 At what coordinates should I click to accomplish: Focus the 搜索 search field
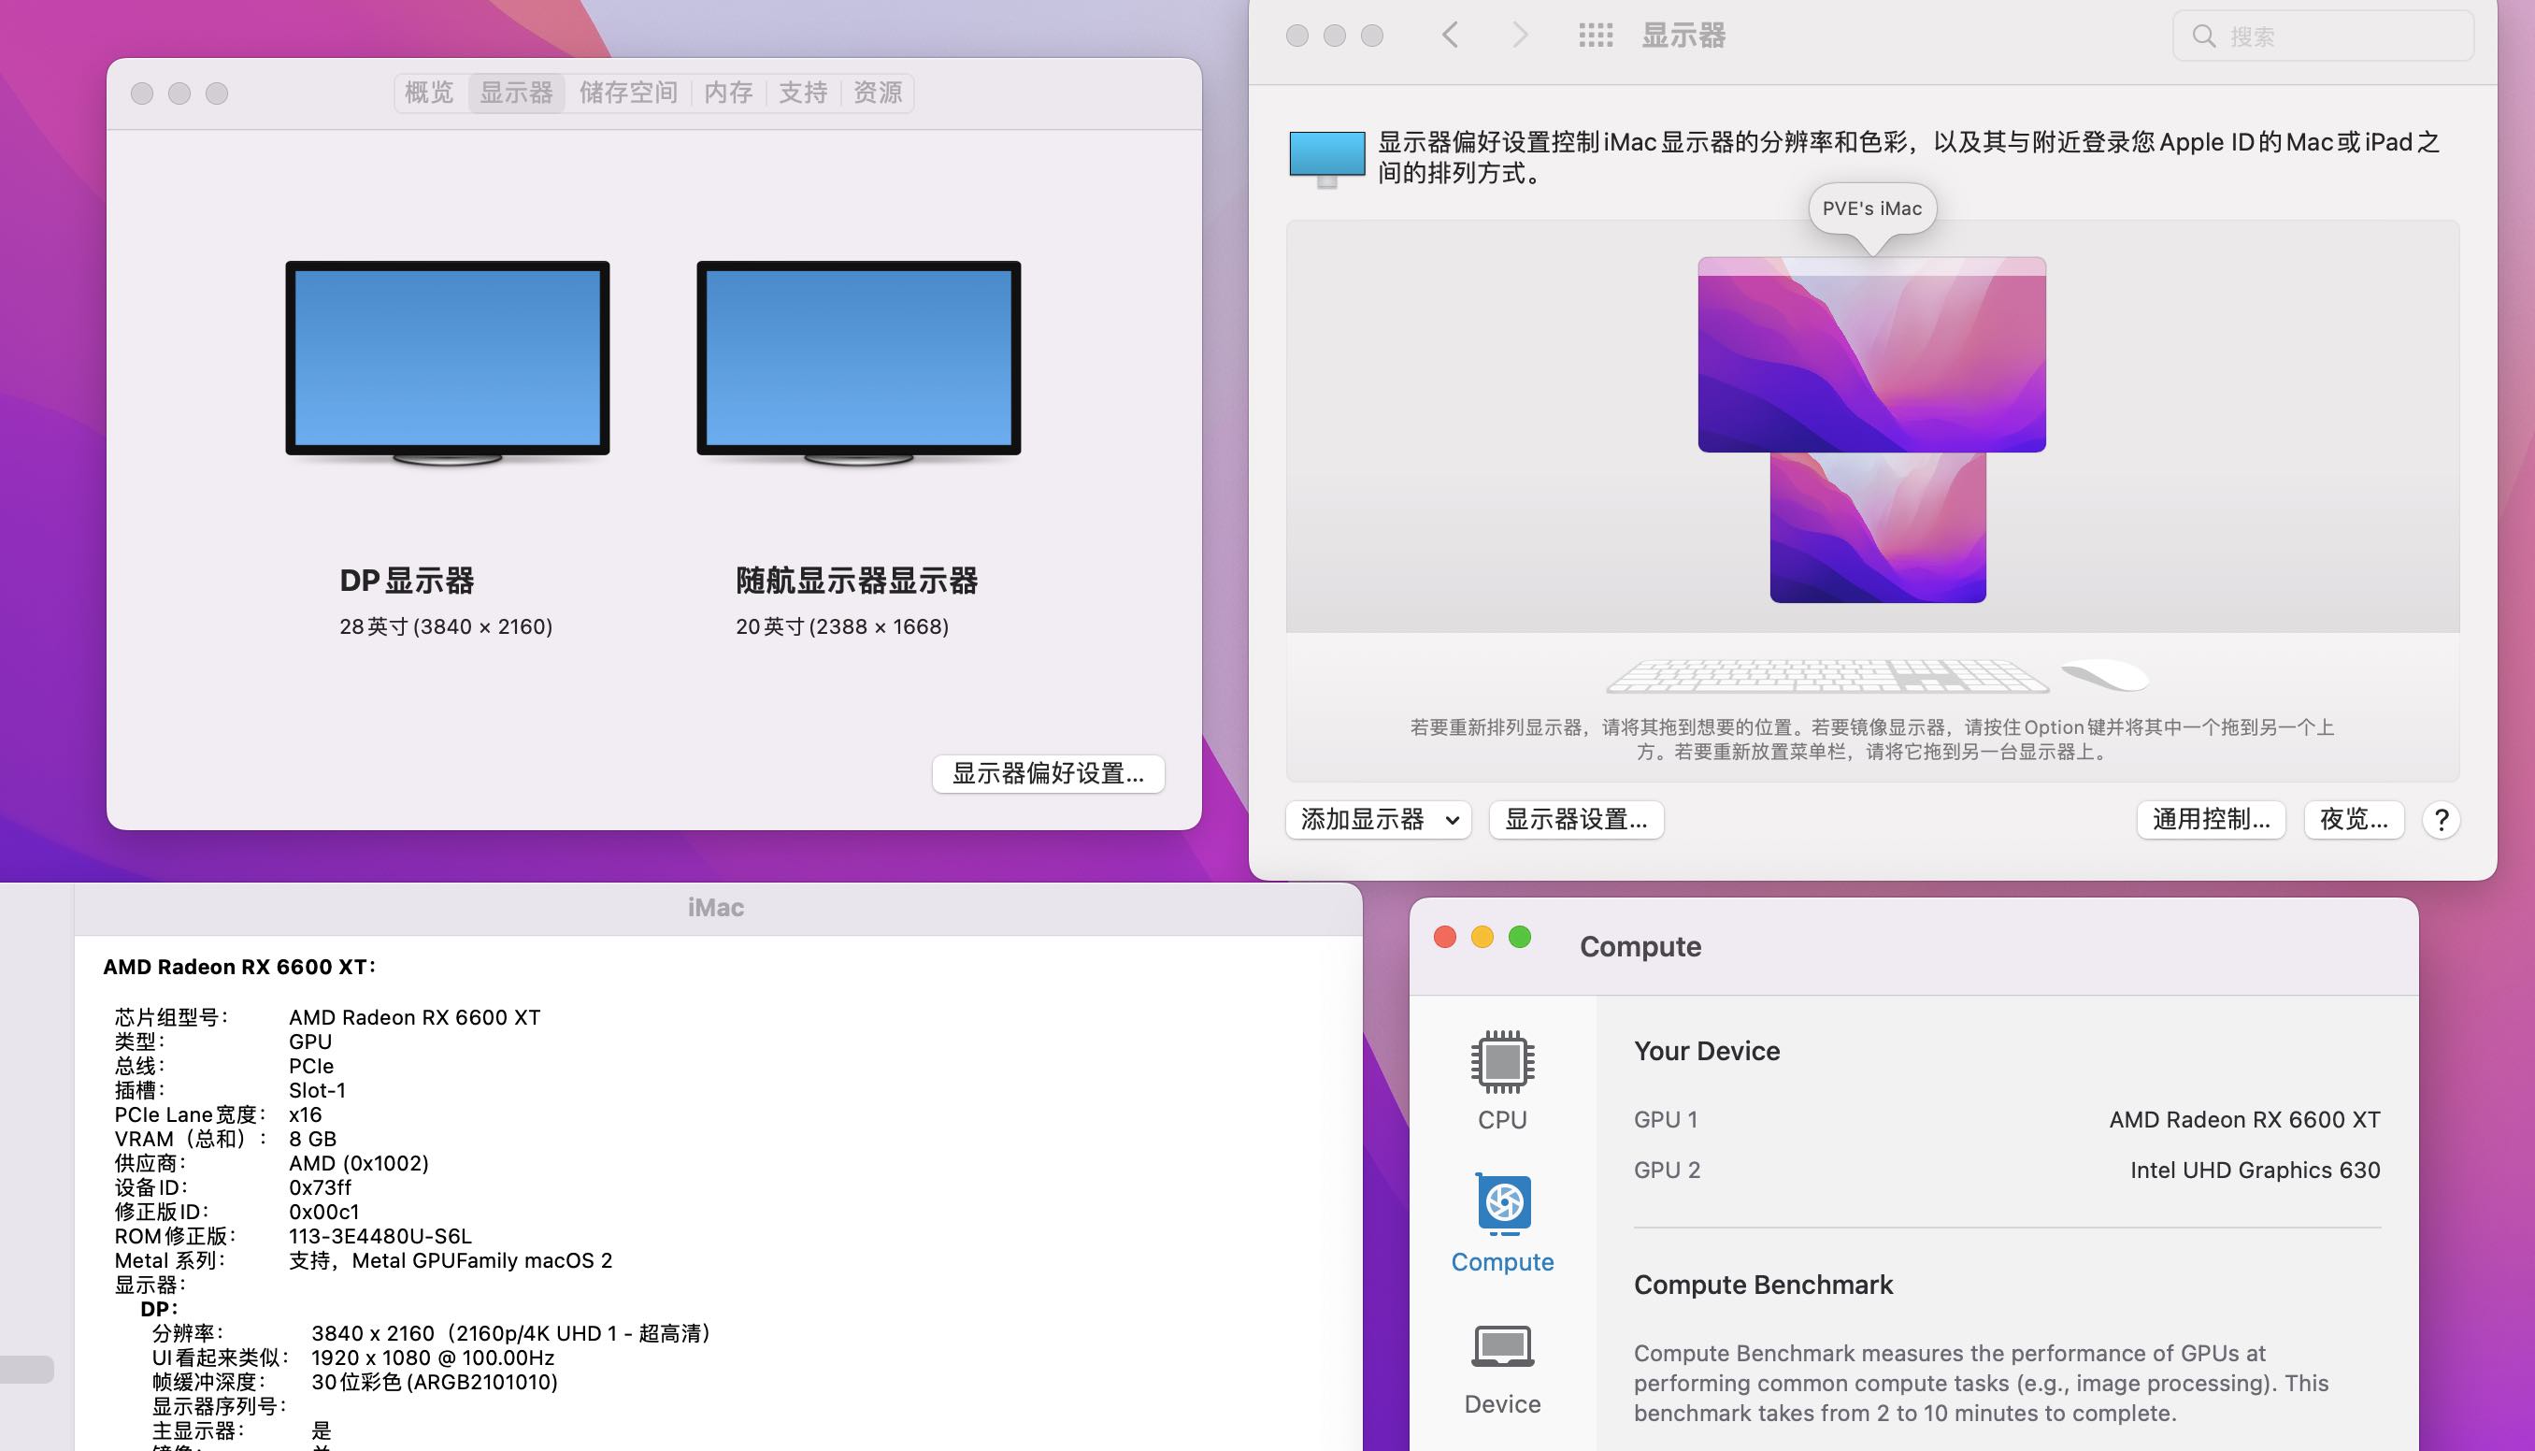click(2323, 36)
